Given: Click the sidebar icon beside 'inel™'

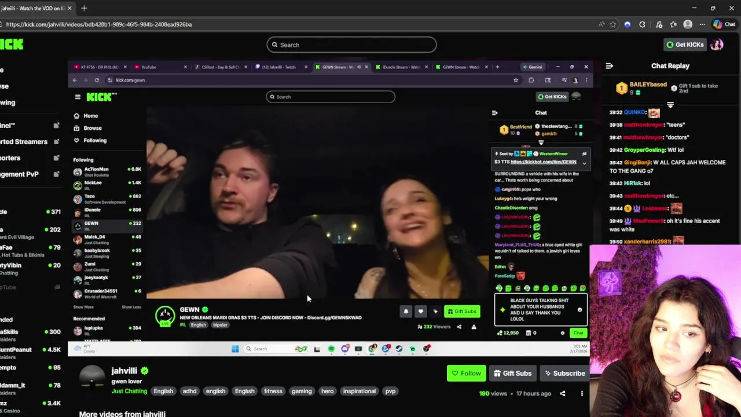Looking at the screenshot, I should click(x=57, y=125).
